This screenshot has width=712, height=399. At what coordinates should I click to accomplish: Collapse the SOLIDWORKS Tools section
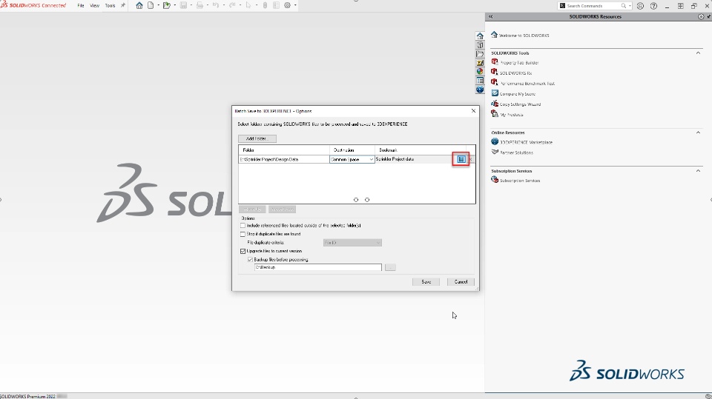(698, 53)
